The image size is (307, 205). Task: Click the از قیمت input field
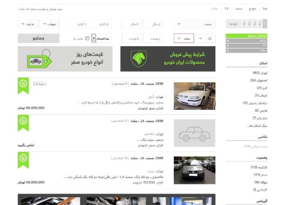point(153,38)
